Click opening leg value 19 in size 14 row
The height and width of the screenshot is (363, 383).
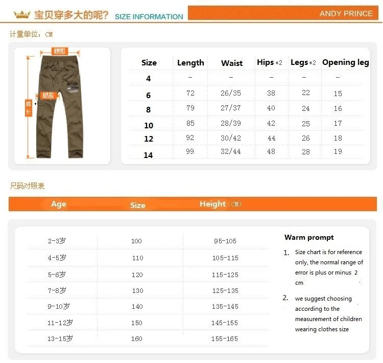[338, 151]
